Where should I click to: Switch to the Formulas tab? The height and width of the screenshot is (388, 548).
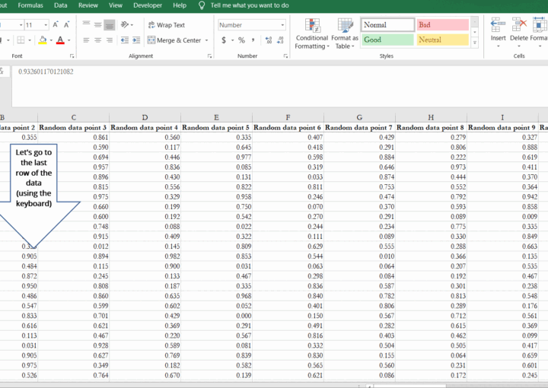click(30, 5)
